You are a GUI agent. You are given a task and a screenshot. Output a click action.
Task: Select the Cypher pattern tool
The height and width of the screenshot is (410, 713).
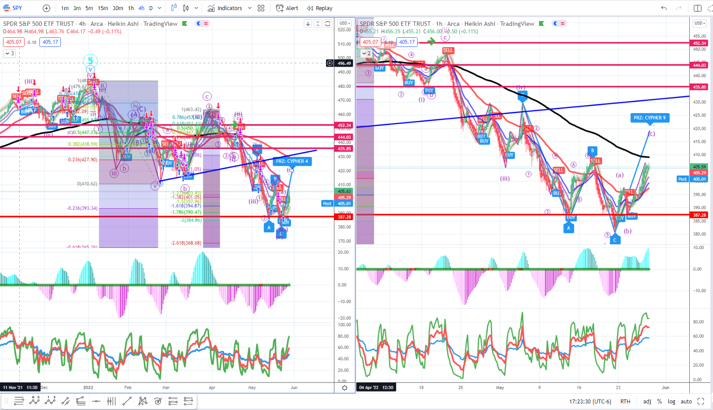tap(143, 401)
